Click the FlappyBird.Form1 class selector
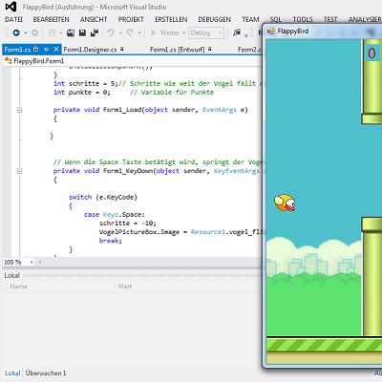The height and width of the screenshot is (382, 382). click(x=132, y=61)
